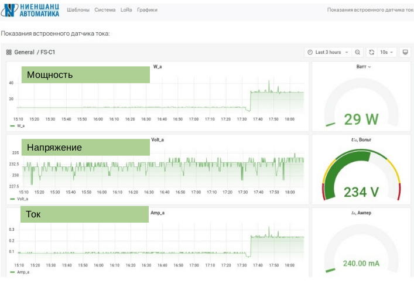414x290 pixels.
Task: Click the W_a power graph panel title
Action: click(x=158, y=67)
